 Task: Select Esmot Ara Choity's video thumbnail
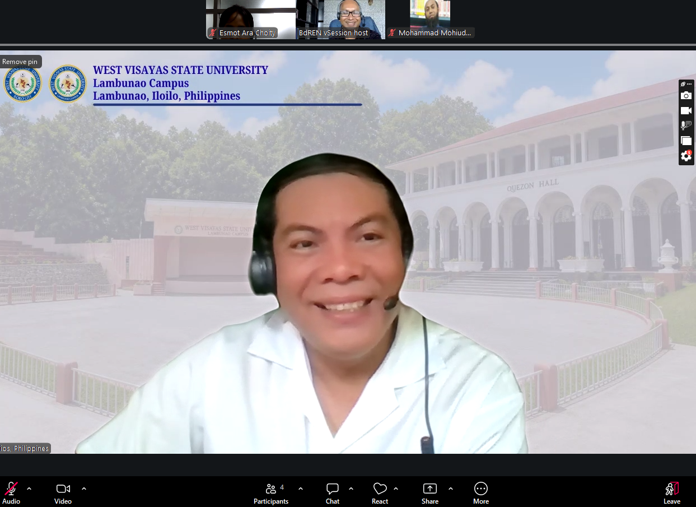(251, 19)
